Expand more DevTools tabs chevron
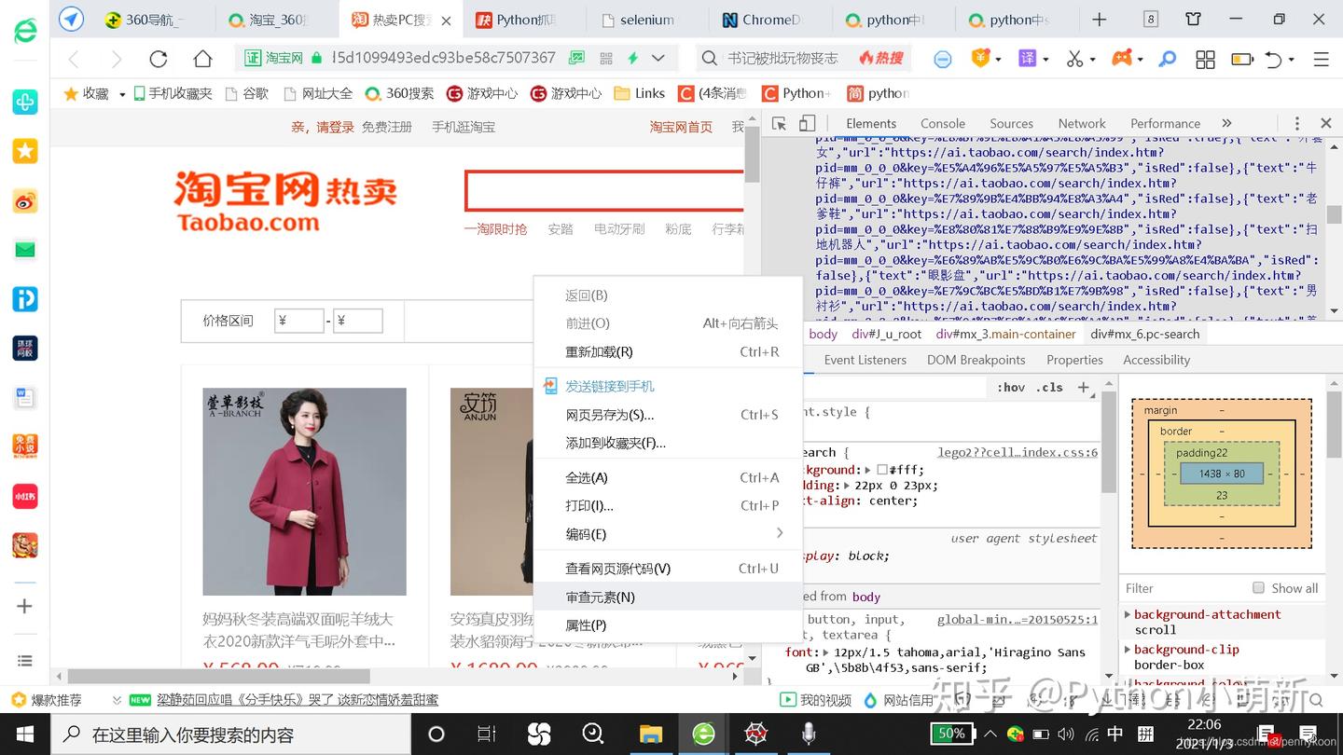Viewport: 1343px width, 755px height. pos(1226,123)
